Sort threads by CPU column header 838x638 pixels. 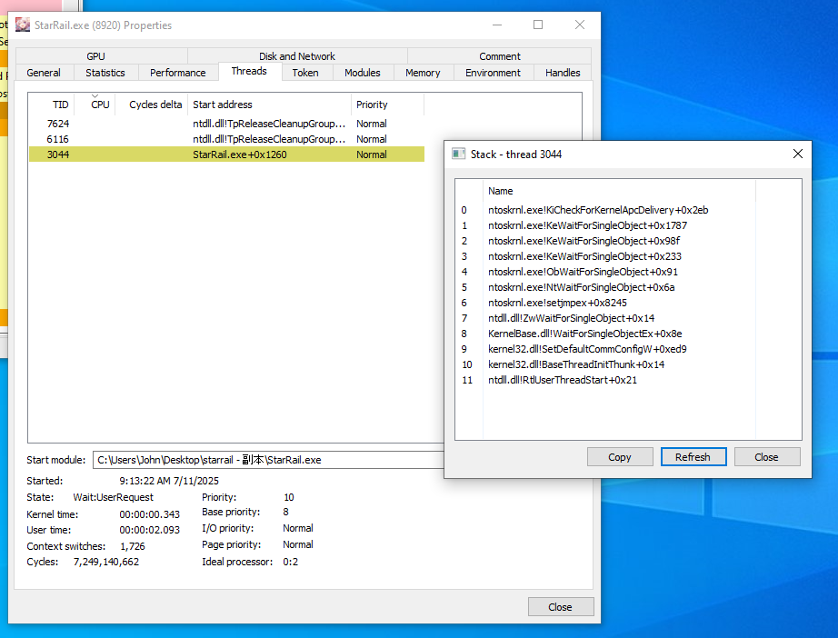tap(95, 105)
